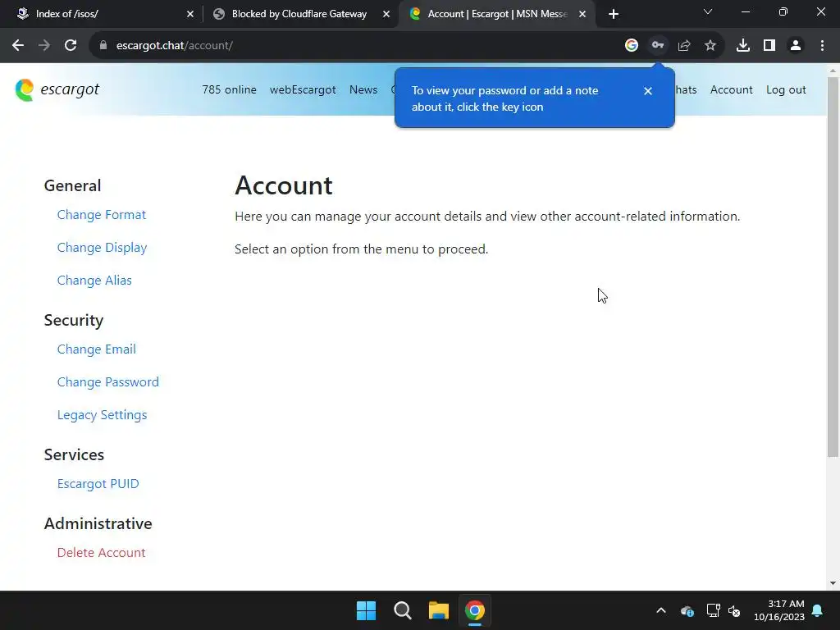Open webEscargot nav link

[x=303, y=89]
